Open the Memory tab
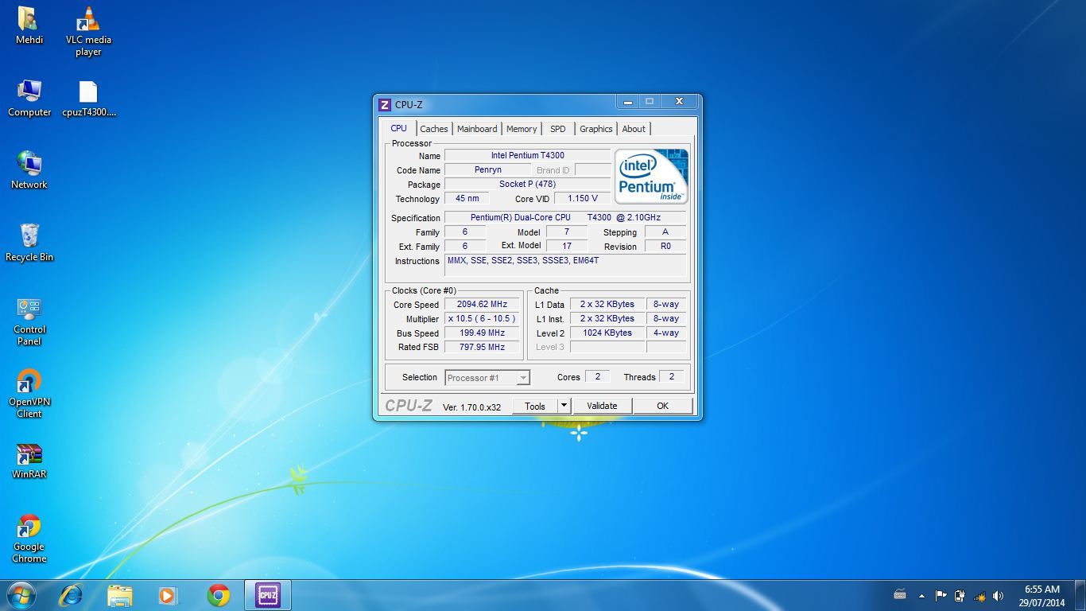The image size is (1086, 611). pos(522,129)
